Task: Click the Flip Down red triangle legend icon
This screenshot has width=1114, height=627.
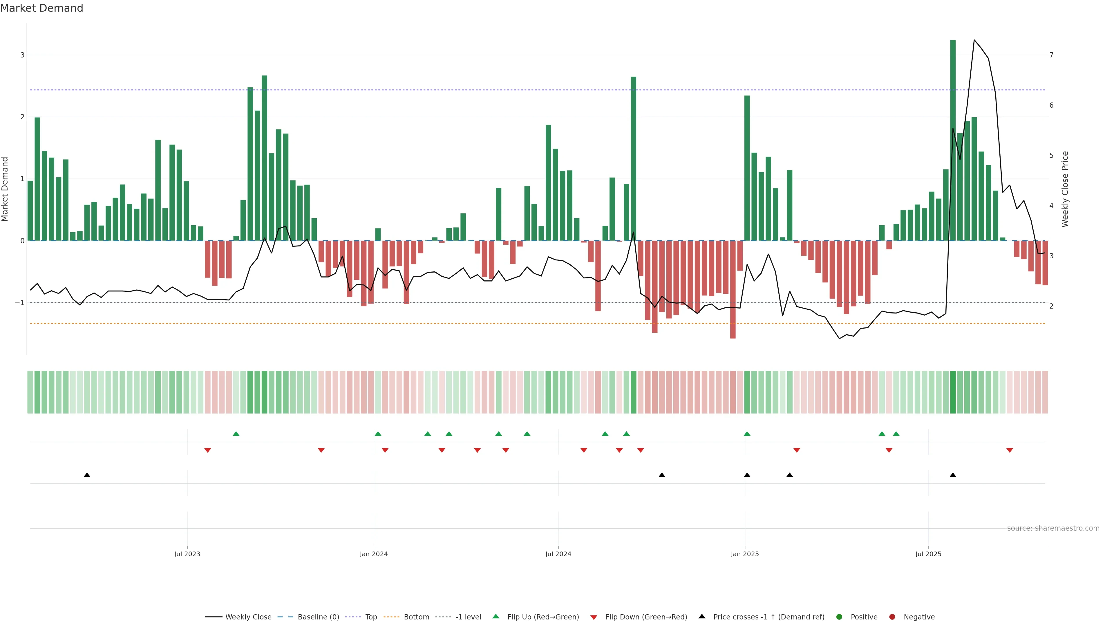Action: [594, 617]
